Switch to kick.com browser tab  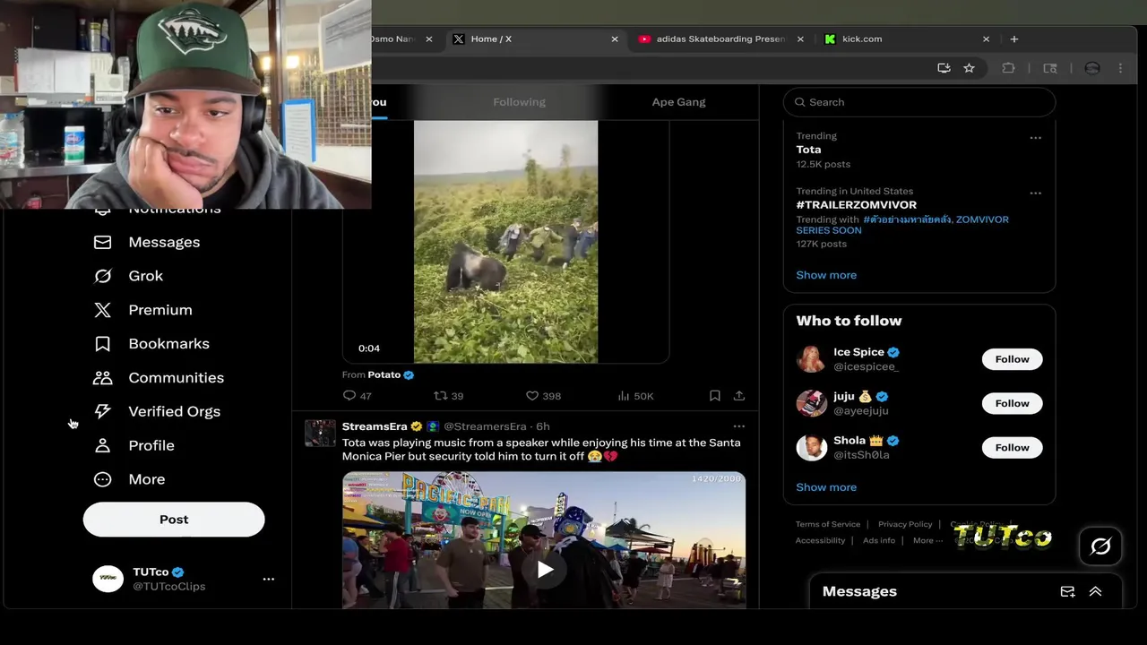905,39
